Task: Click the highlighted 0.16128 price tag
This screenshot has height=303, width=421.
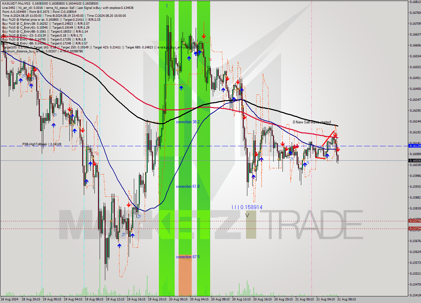Action: point(414,146)
